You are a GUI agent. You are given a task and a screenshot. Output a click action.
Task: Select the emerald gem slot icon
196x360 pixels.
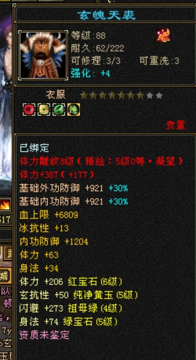(58, 109)
